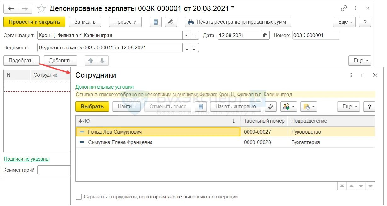Click the Дата input field

pos(239,35)
